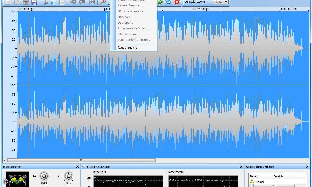
Task: Stop playback with the red stop button
Action: (x=177, y=2)
